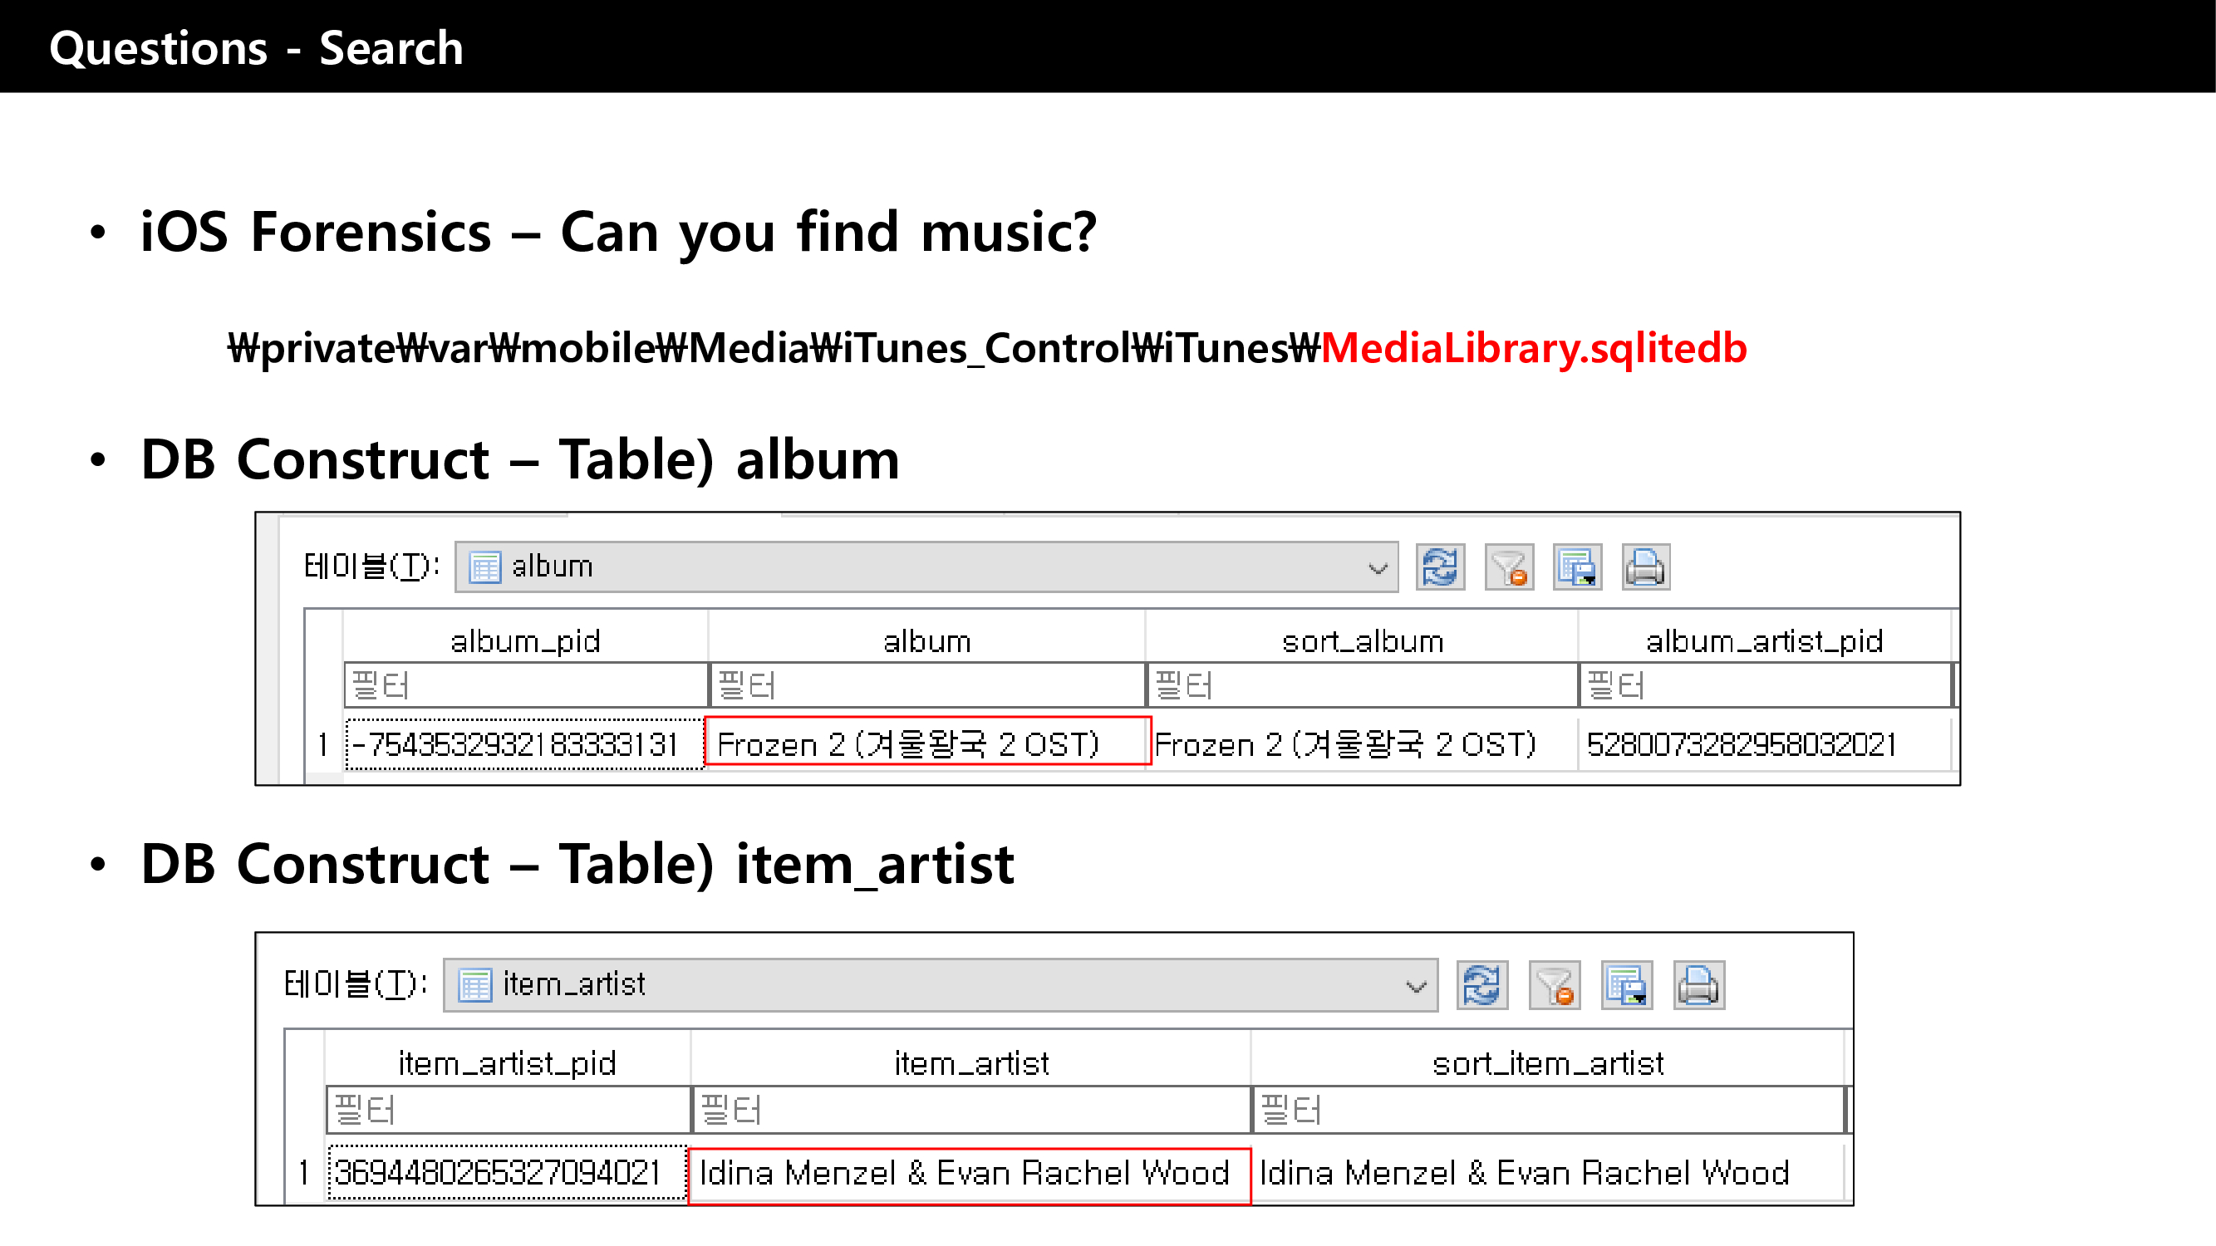Click the item_artist_pid filter field
The image size is (2216, 1246).
click(x=508, y=1108)
